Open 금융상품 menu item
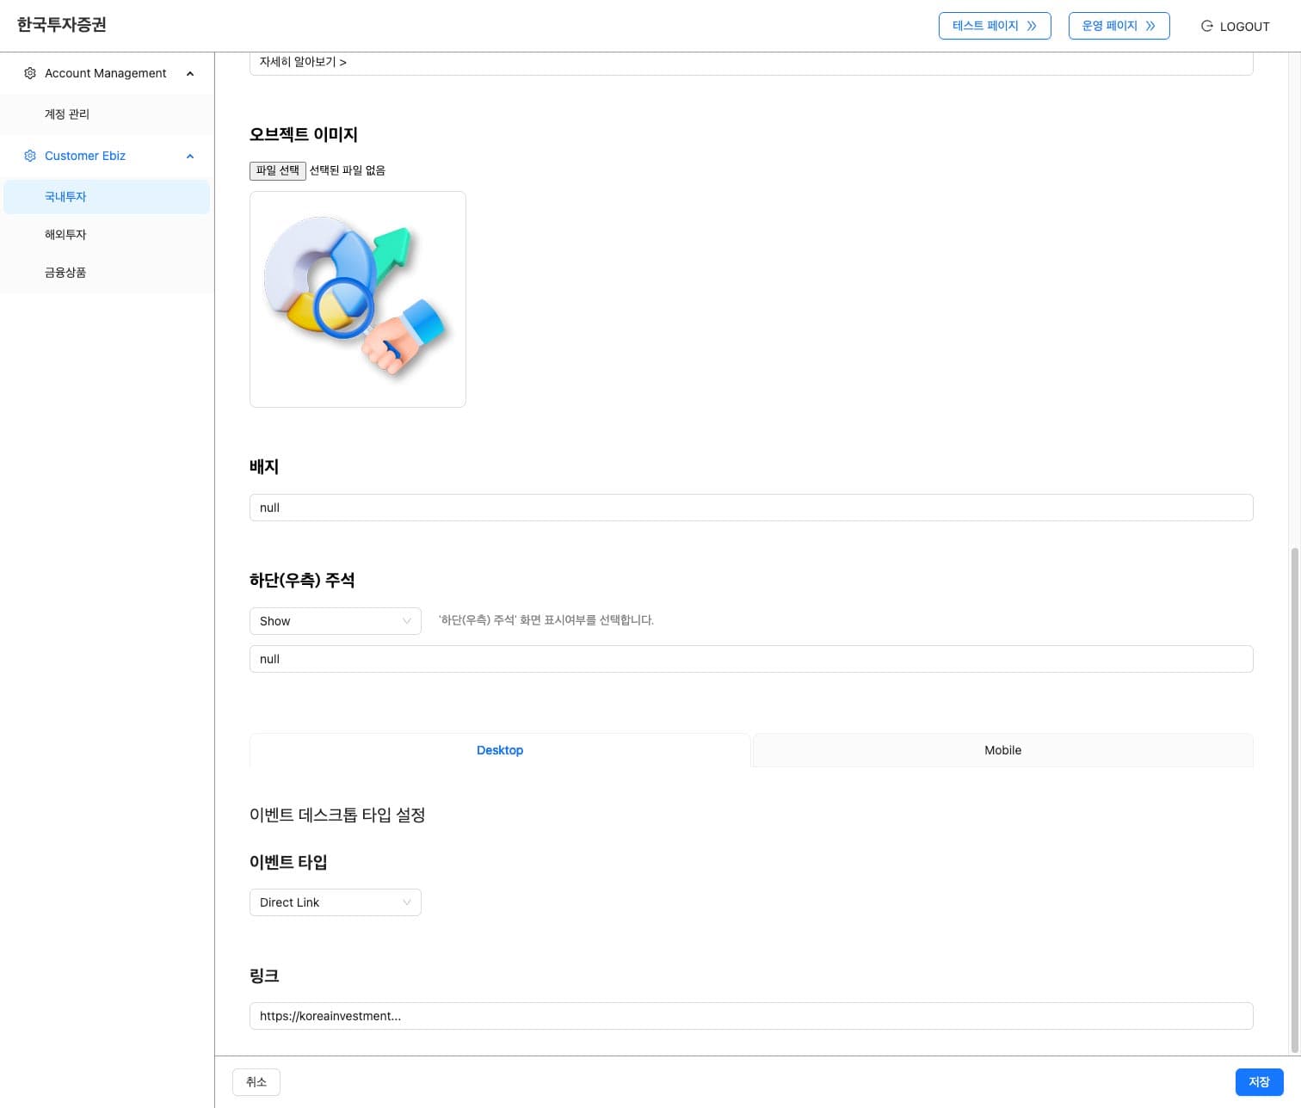Image resolution: width=1301 pixels, height=1108 pixels. (x=65, y=273)
